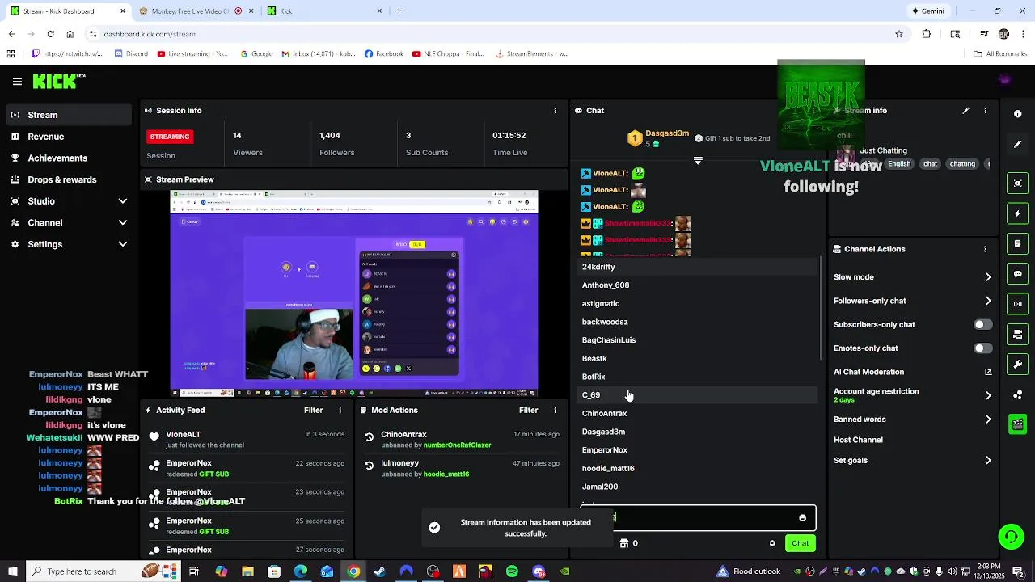This screenshot has width=1035, height=582.
Task: Open the green headset support button
Action: click(x=1011, y=537)
